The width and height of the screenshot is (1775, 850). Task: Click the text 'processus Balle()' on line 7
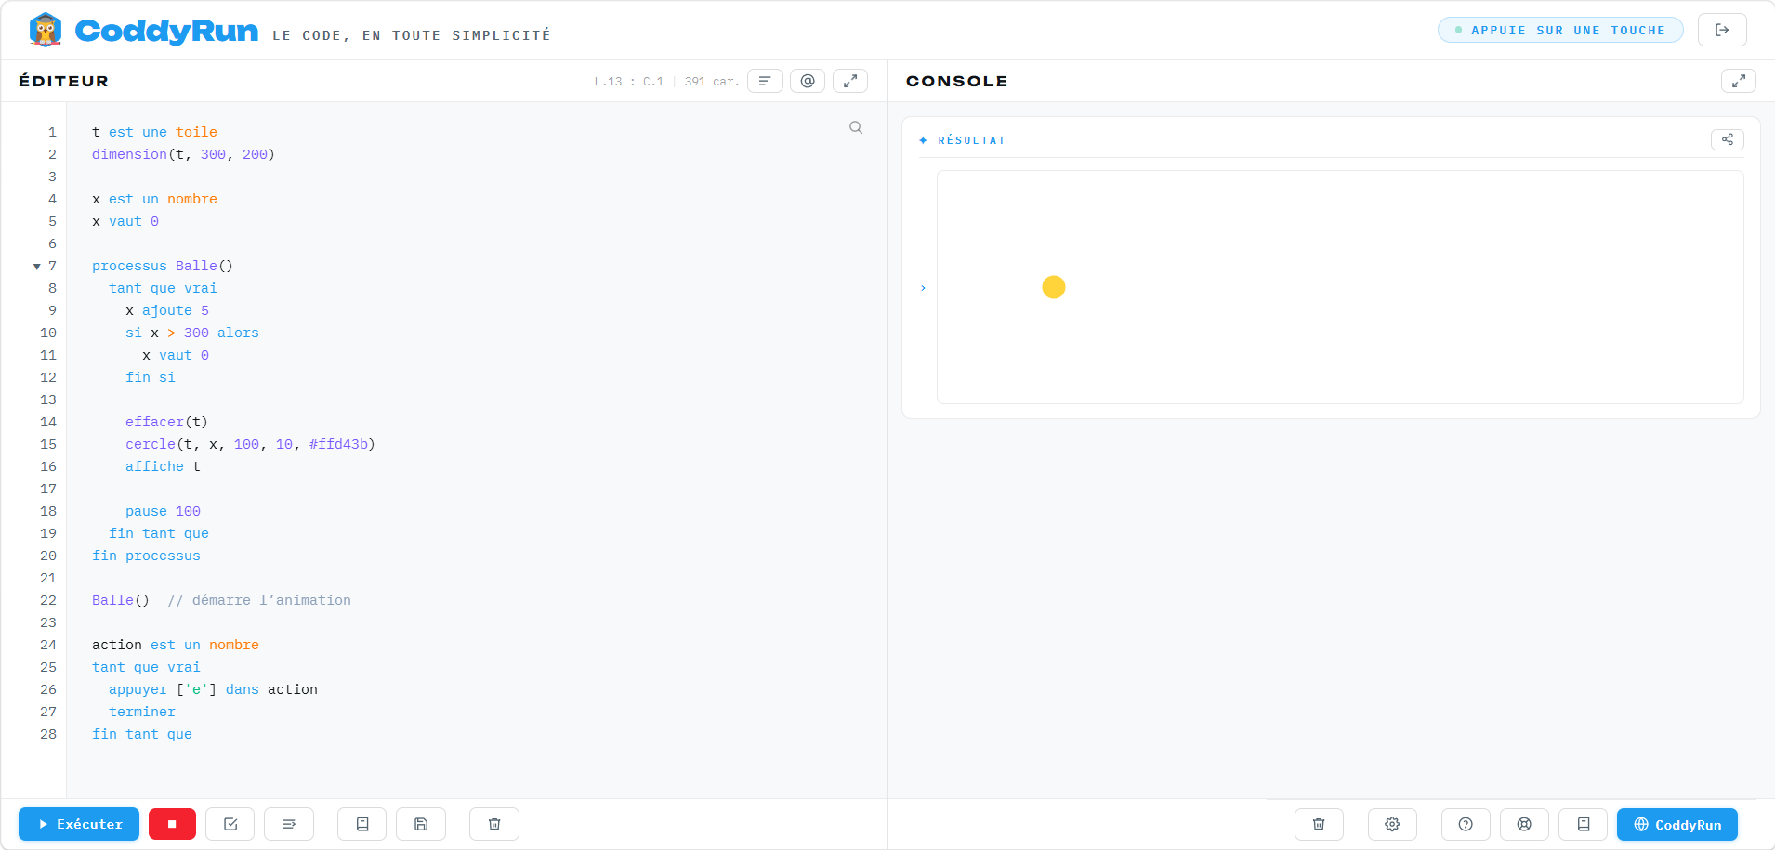[x=163, y=266]
